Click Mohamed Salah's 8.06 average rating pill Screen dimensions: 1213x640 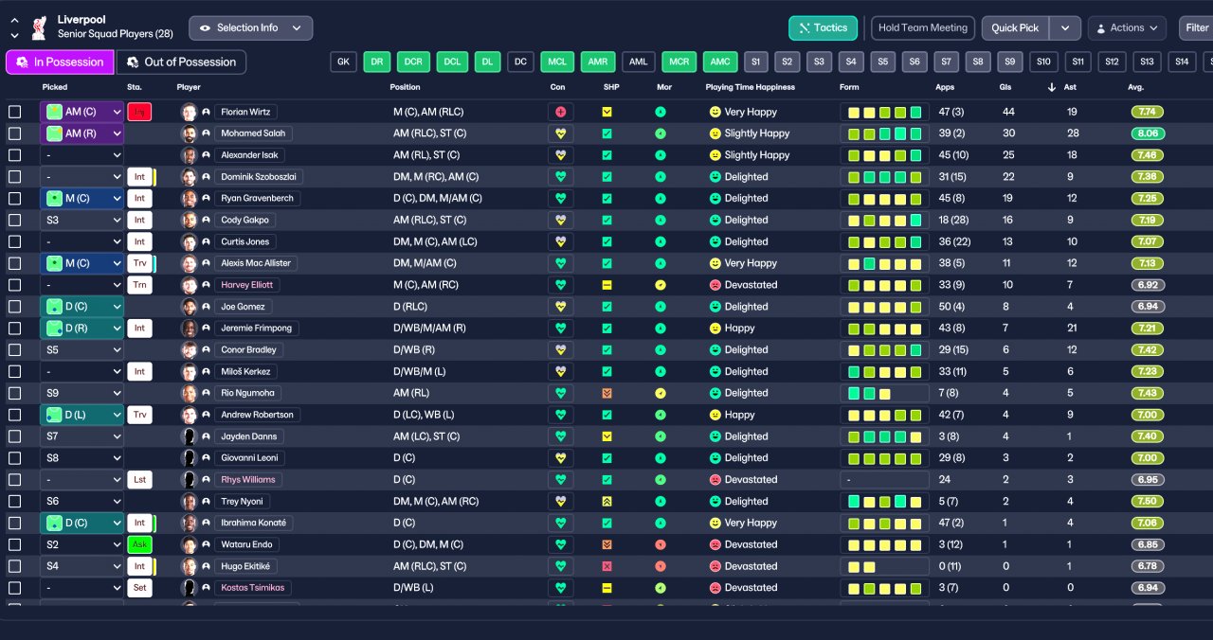(1148, 133)
